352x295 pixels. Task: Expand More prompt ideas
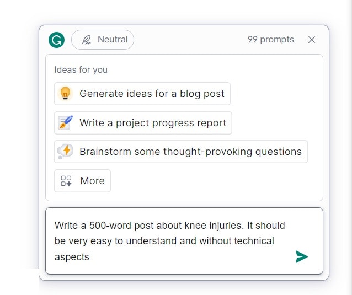pyautogui.click(x=92, y=181)
